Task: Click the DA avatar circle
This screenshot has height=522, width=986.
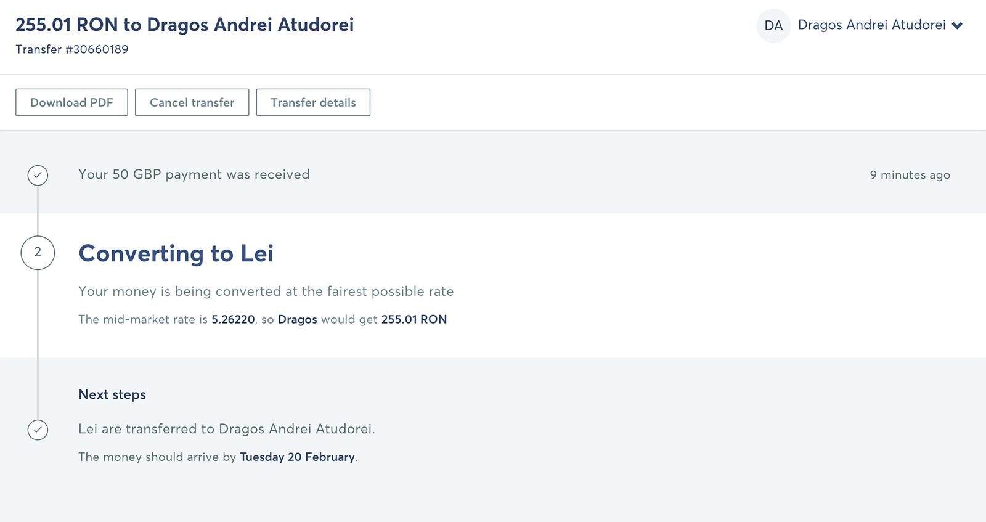Action: pos(773,25)
